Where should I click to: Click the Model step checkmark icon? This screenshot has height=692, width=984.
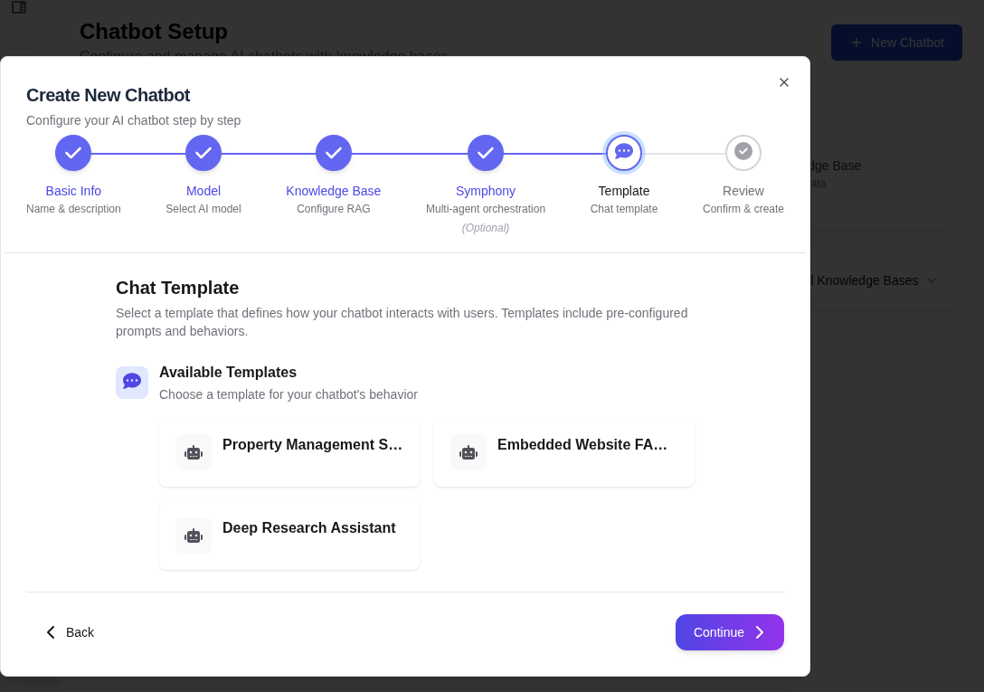203,153
